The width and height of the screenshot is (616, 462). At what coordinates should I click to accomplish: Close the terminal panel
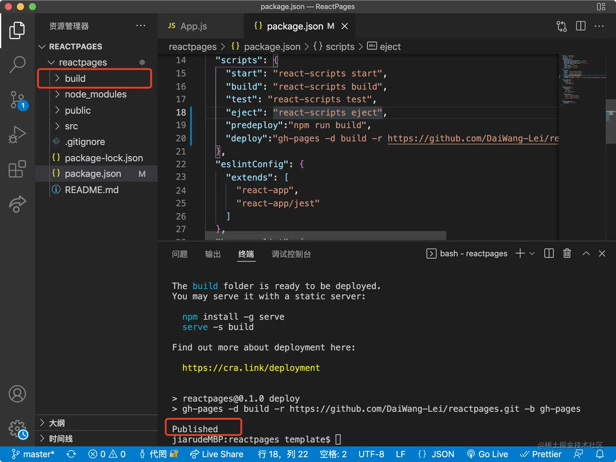pyautogui.click(x=602, y=253)
